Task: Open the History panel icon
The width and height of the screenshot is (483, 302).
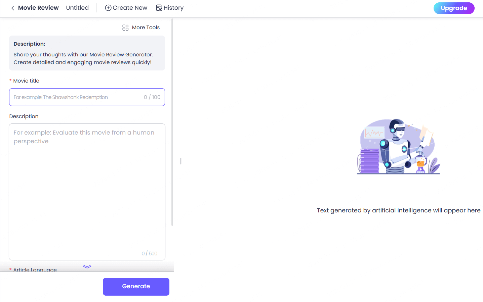Action: tap(159, 8)
